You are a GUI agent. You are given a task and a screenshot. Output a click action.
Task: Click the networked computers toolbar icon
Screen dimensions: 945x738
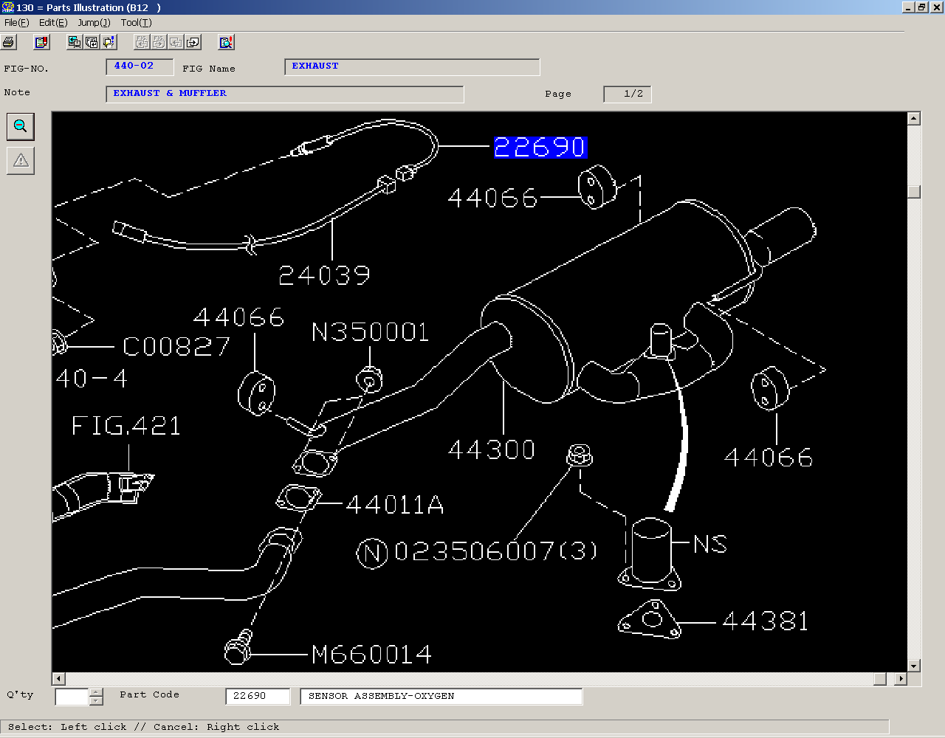[x=74, y=42]
